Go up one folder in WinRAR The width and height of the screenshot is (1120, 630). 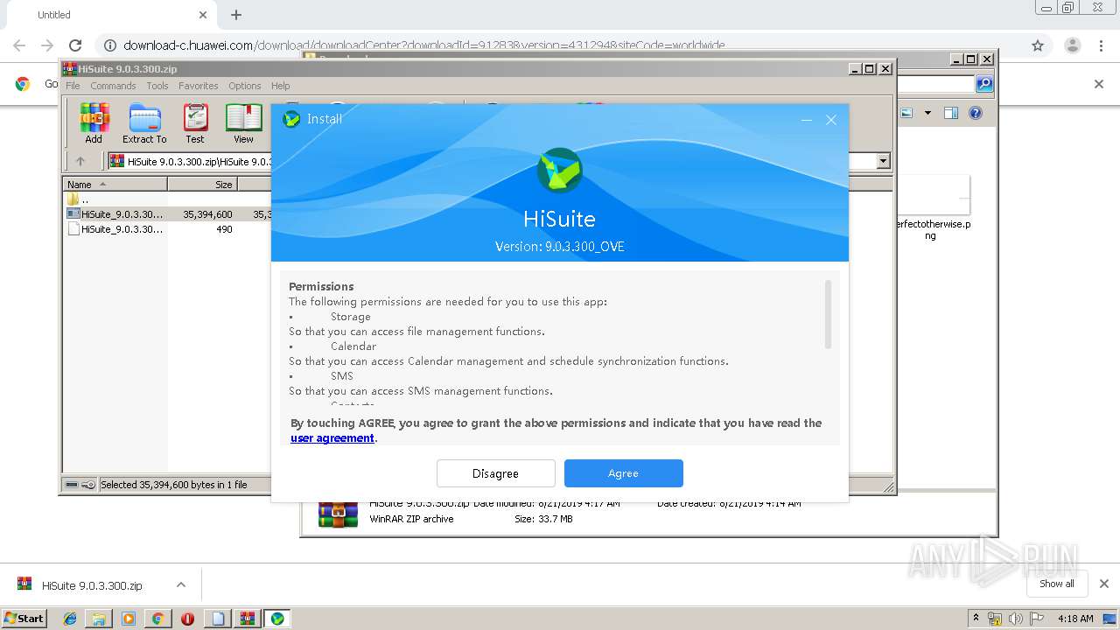(80, 161)
